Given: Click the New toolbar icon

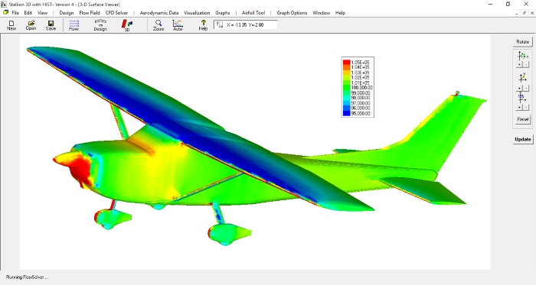Looking at the screenshot, I should [11, 25].
